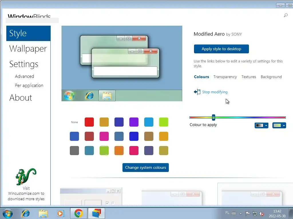Image resolution: width=293 pixels, height=219 pixels.
Task: Visit Wincustomize.com download link
Action: (x=26, y=194)
